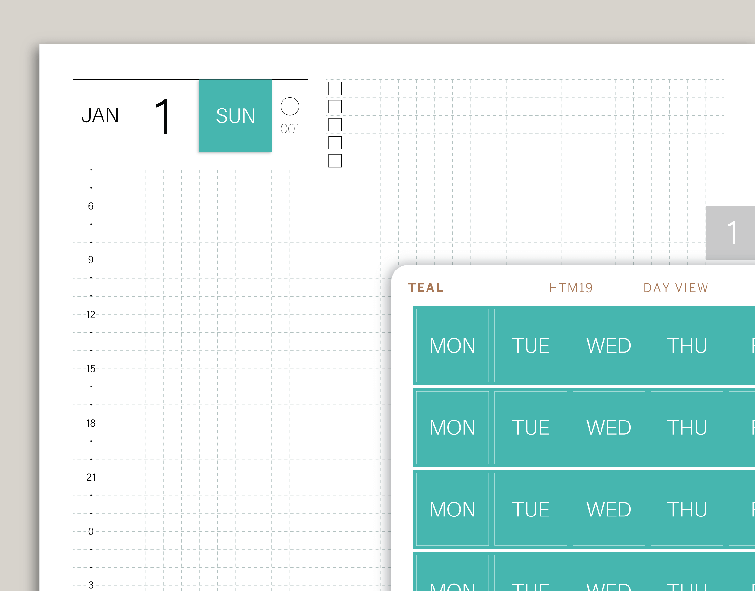The width and height of the screenshot is (755, 591).
Task: Select the WED sticker in second row
Action: tap(608, 427)
